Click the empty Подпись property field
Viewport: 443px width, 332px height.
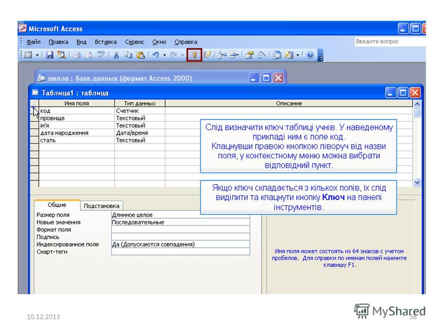(180, 237)
